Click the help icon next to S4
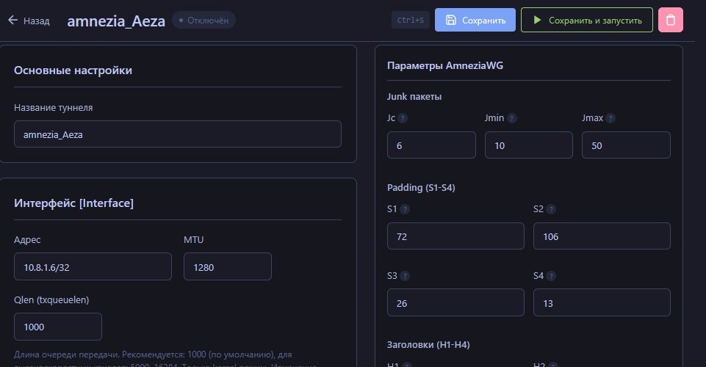The width and height of the screenshot is (706, 367). point(550,276)
